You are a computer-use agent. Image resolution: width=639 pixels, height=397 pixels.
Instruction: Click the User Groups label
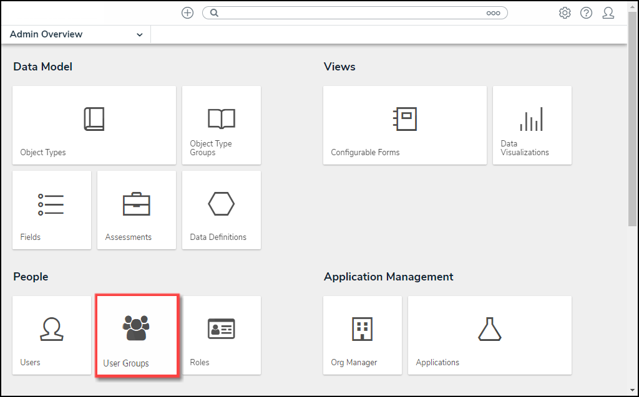click(126, 363)
